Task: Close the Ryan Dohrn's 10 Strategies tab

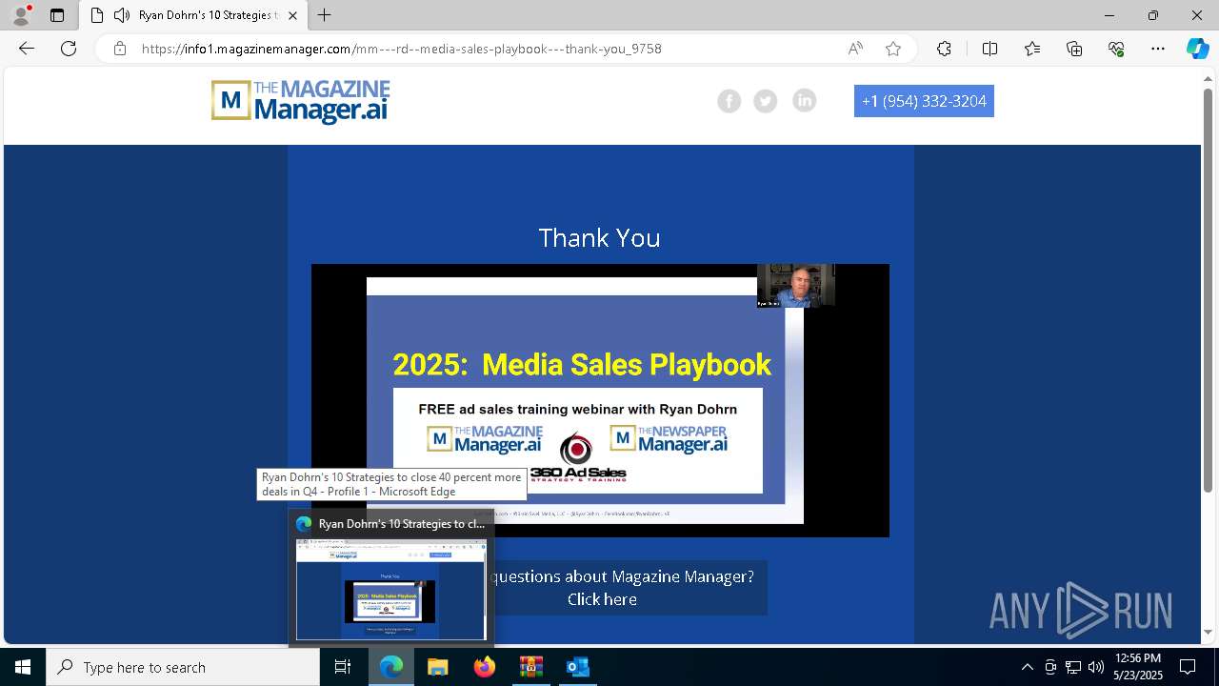Action: pos(292,15)
